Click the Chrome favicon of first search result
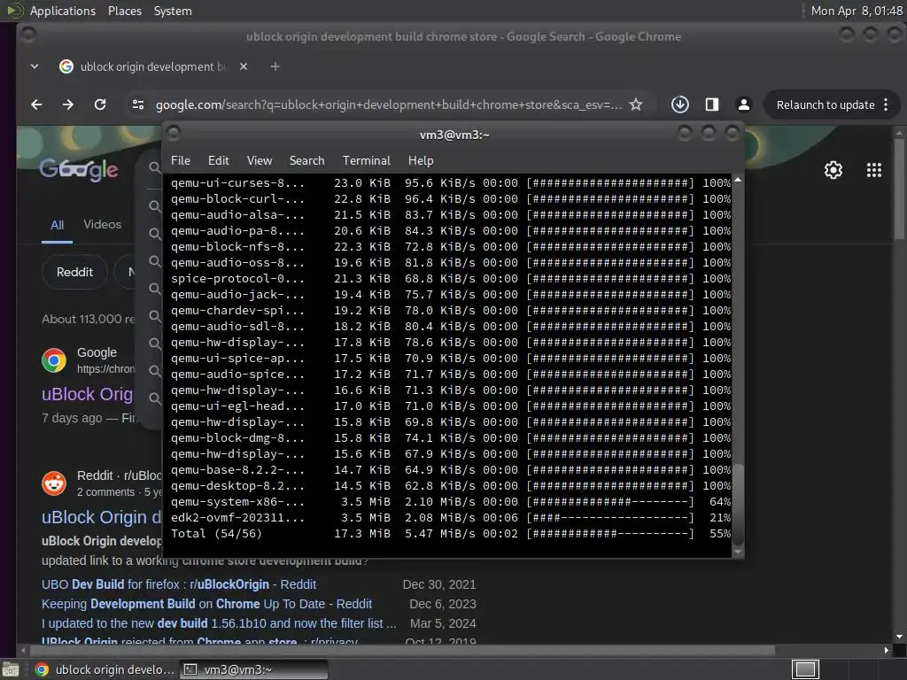 click(x=54, y=360)
